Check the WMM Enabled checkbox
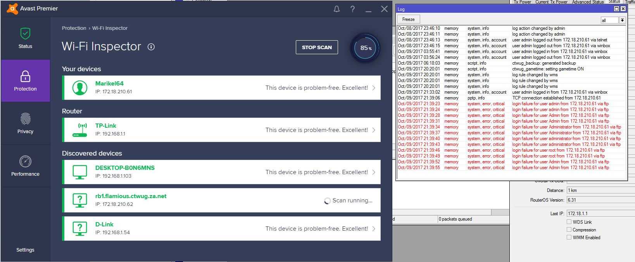This screenshot has width=635, height=262. click(x=569, y=237)
